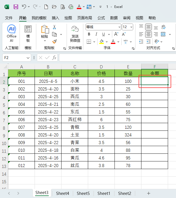Screen dimensions: 176x198
Task: Open file folder icon in title bar
Action: point(54,7)
